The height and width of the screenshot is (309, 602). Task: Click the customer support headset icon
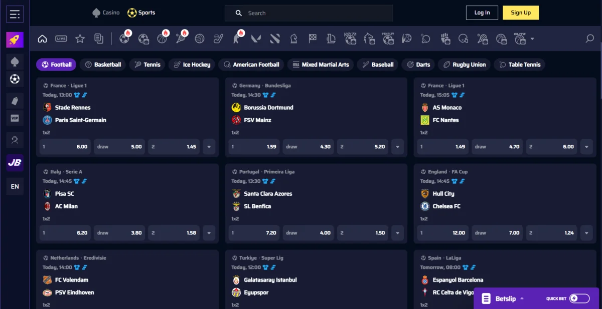15,140
